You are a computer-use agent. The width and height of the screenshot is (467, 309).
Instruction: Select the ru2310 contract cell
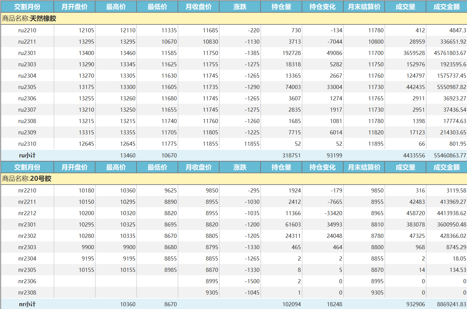27,144
